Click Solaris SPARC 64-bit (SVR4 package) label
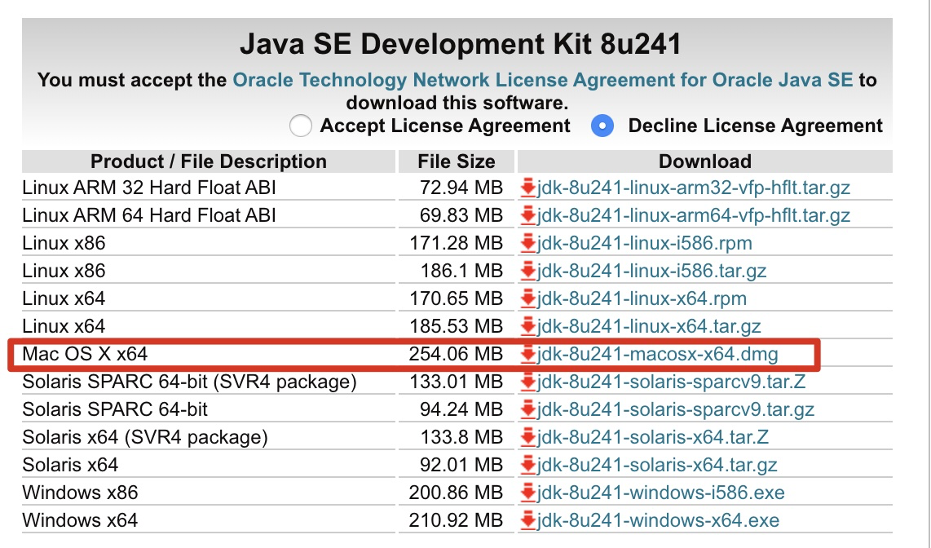 tap(189, 382)
